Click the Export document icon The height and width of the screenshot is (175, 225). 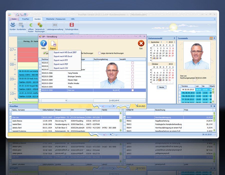point(53,43)
